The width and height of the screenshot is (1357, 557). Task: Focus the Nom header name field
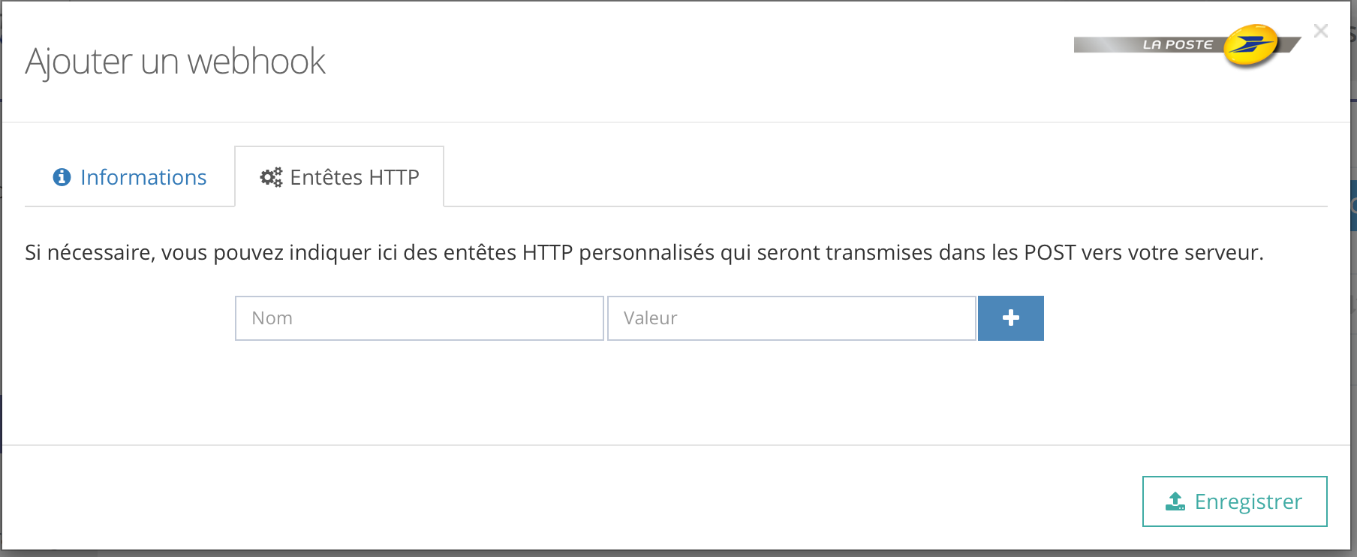point(419,318)
